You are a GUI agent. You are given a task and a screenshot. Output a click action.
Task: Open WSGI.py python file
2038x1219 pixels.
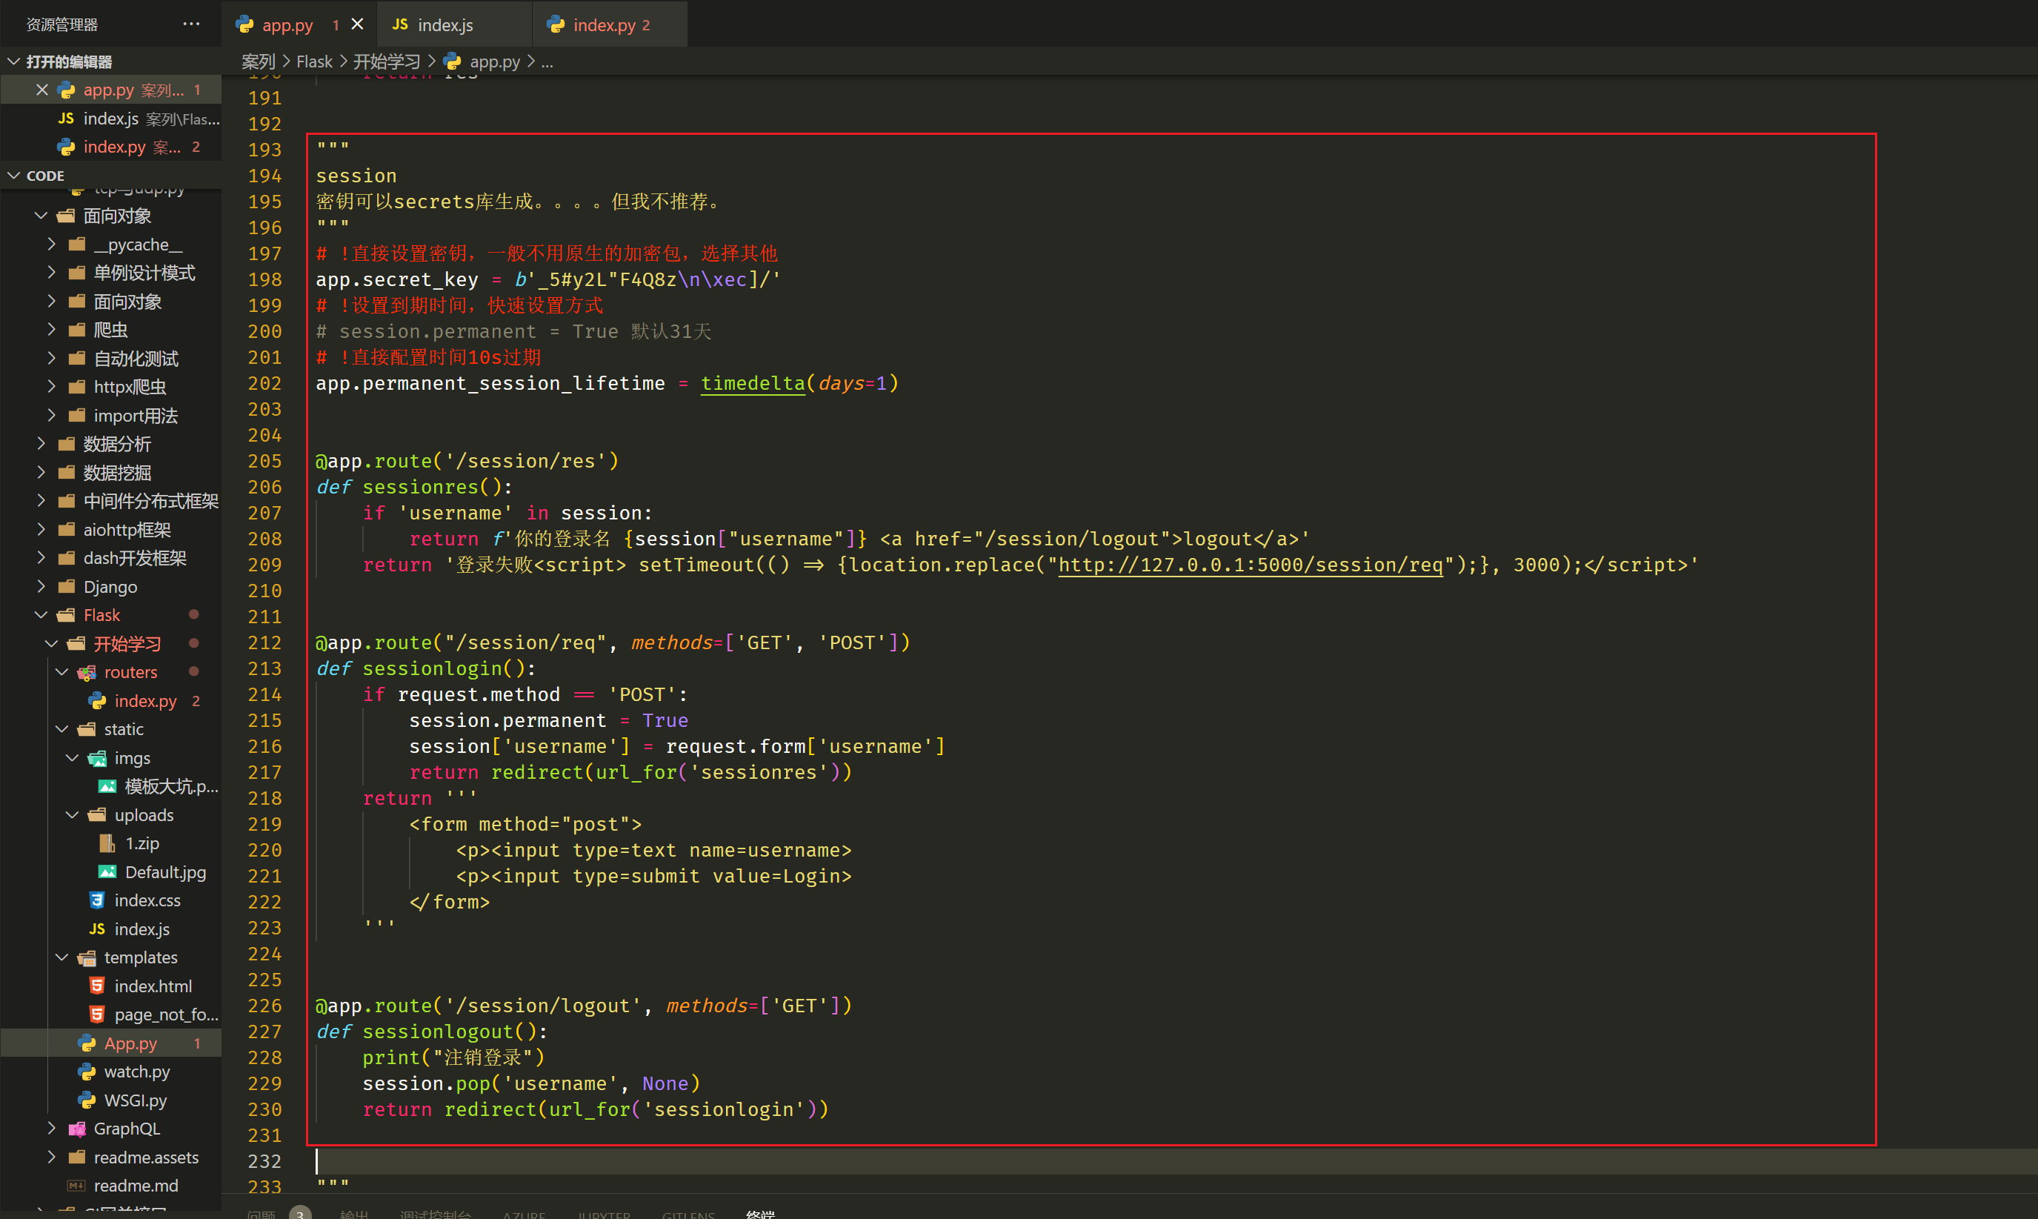(136, 1100)
